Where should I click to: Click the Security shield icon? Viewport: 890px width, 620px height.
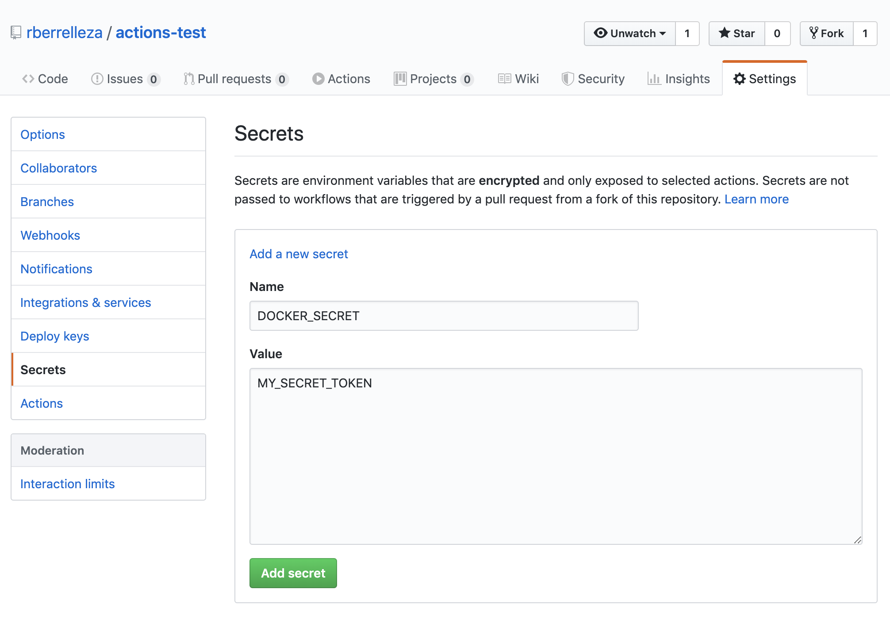[x=567, y=79]
